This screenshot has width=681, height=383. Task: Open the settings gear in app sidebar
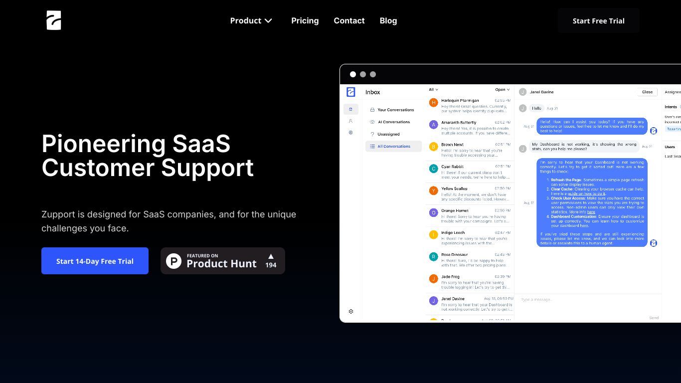[x=351, y=311]
